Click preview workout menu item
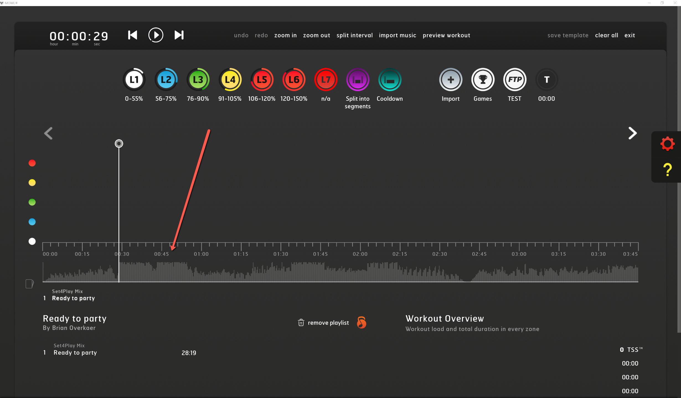Screen dimensions: 681x398 pyautogui.click(x=446, y=35)
